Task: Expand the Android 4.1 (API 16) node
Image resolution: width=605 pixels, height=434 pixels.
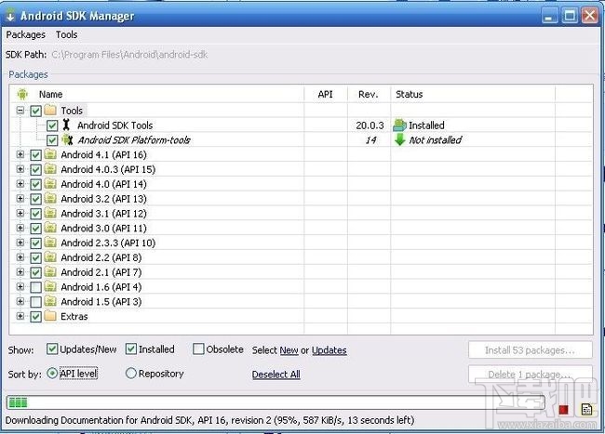Action: pyautogui.click(x=20, y=154)
